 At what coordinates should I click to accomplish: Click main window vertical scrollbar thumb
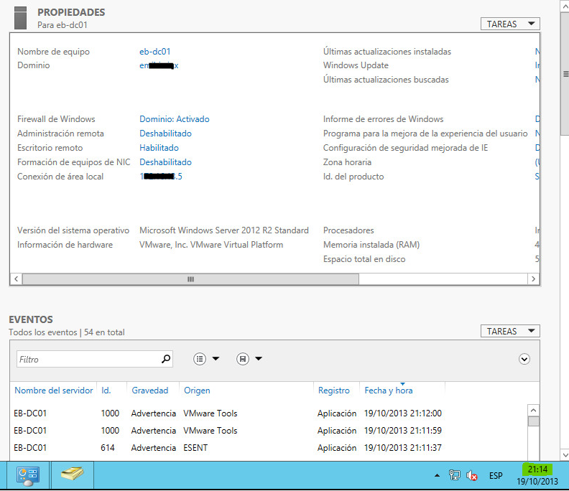click(x=565, y=75)
